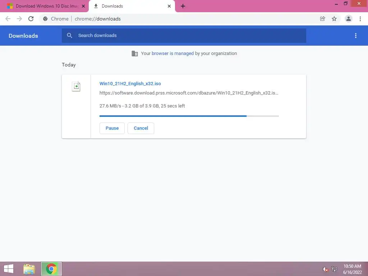368x276 pixels.
Task: Cancel the ISO download
Action: pyautogui.click(x=141, y=128)
